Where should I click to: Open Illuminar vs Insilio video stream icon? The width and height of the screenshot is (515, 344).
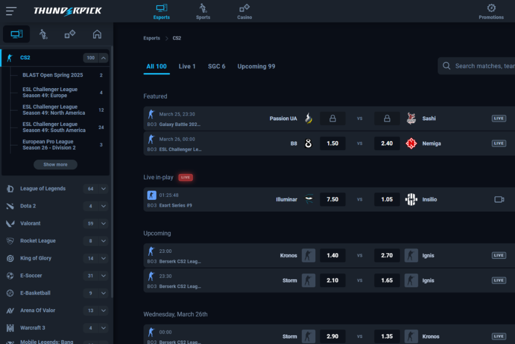(499, 199)
